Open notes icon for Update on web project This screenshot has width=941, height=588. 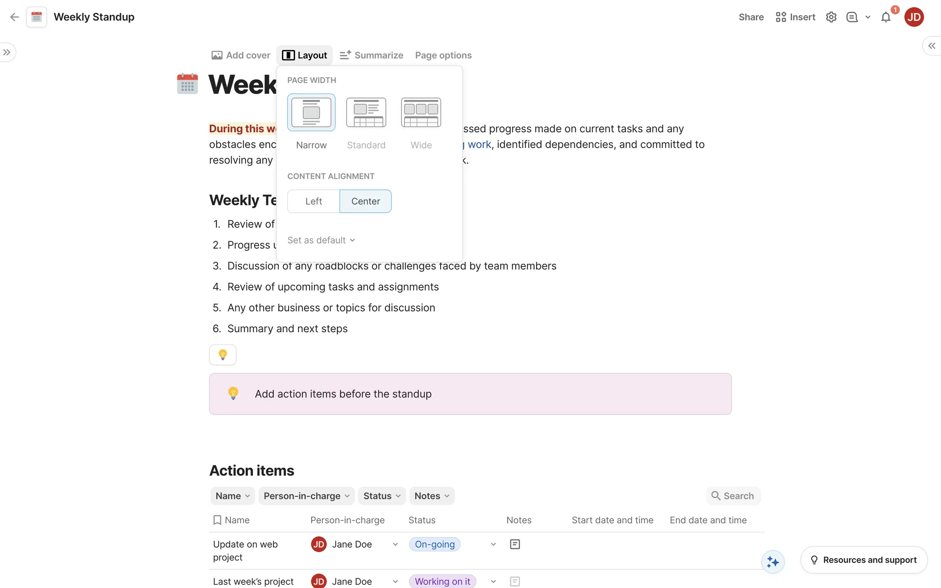pyautogui.click(x=515, y=544)
